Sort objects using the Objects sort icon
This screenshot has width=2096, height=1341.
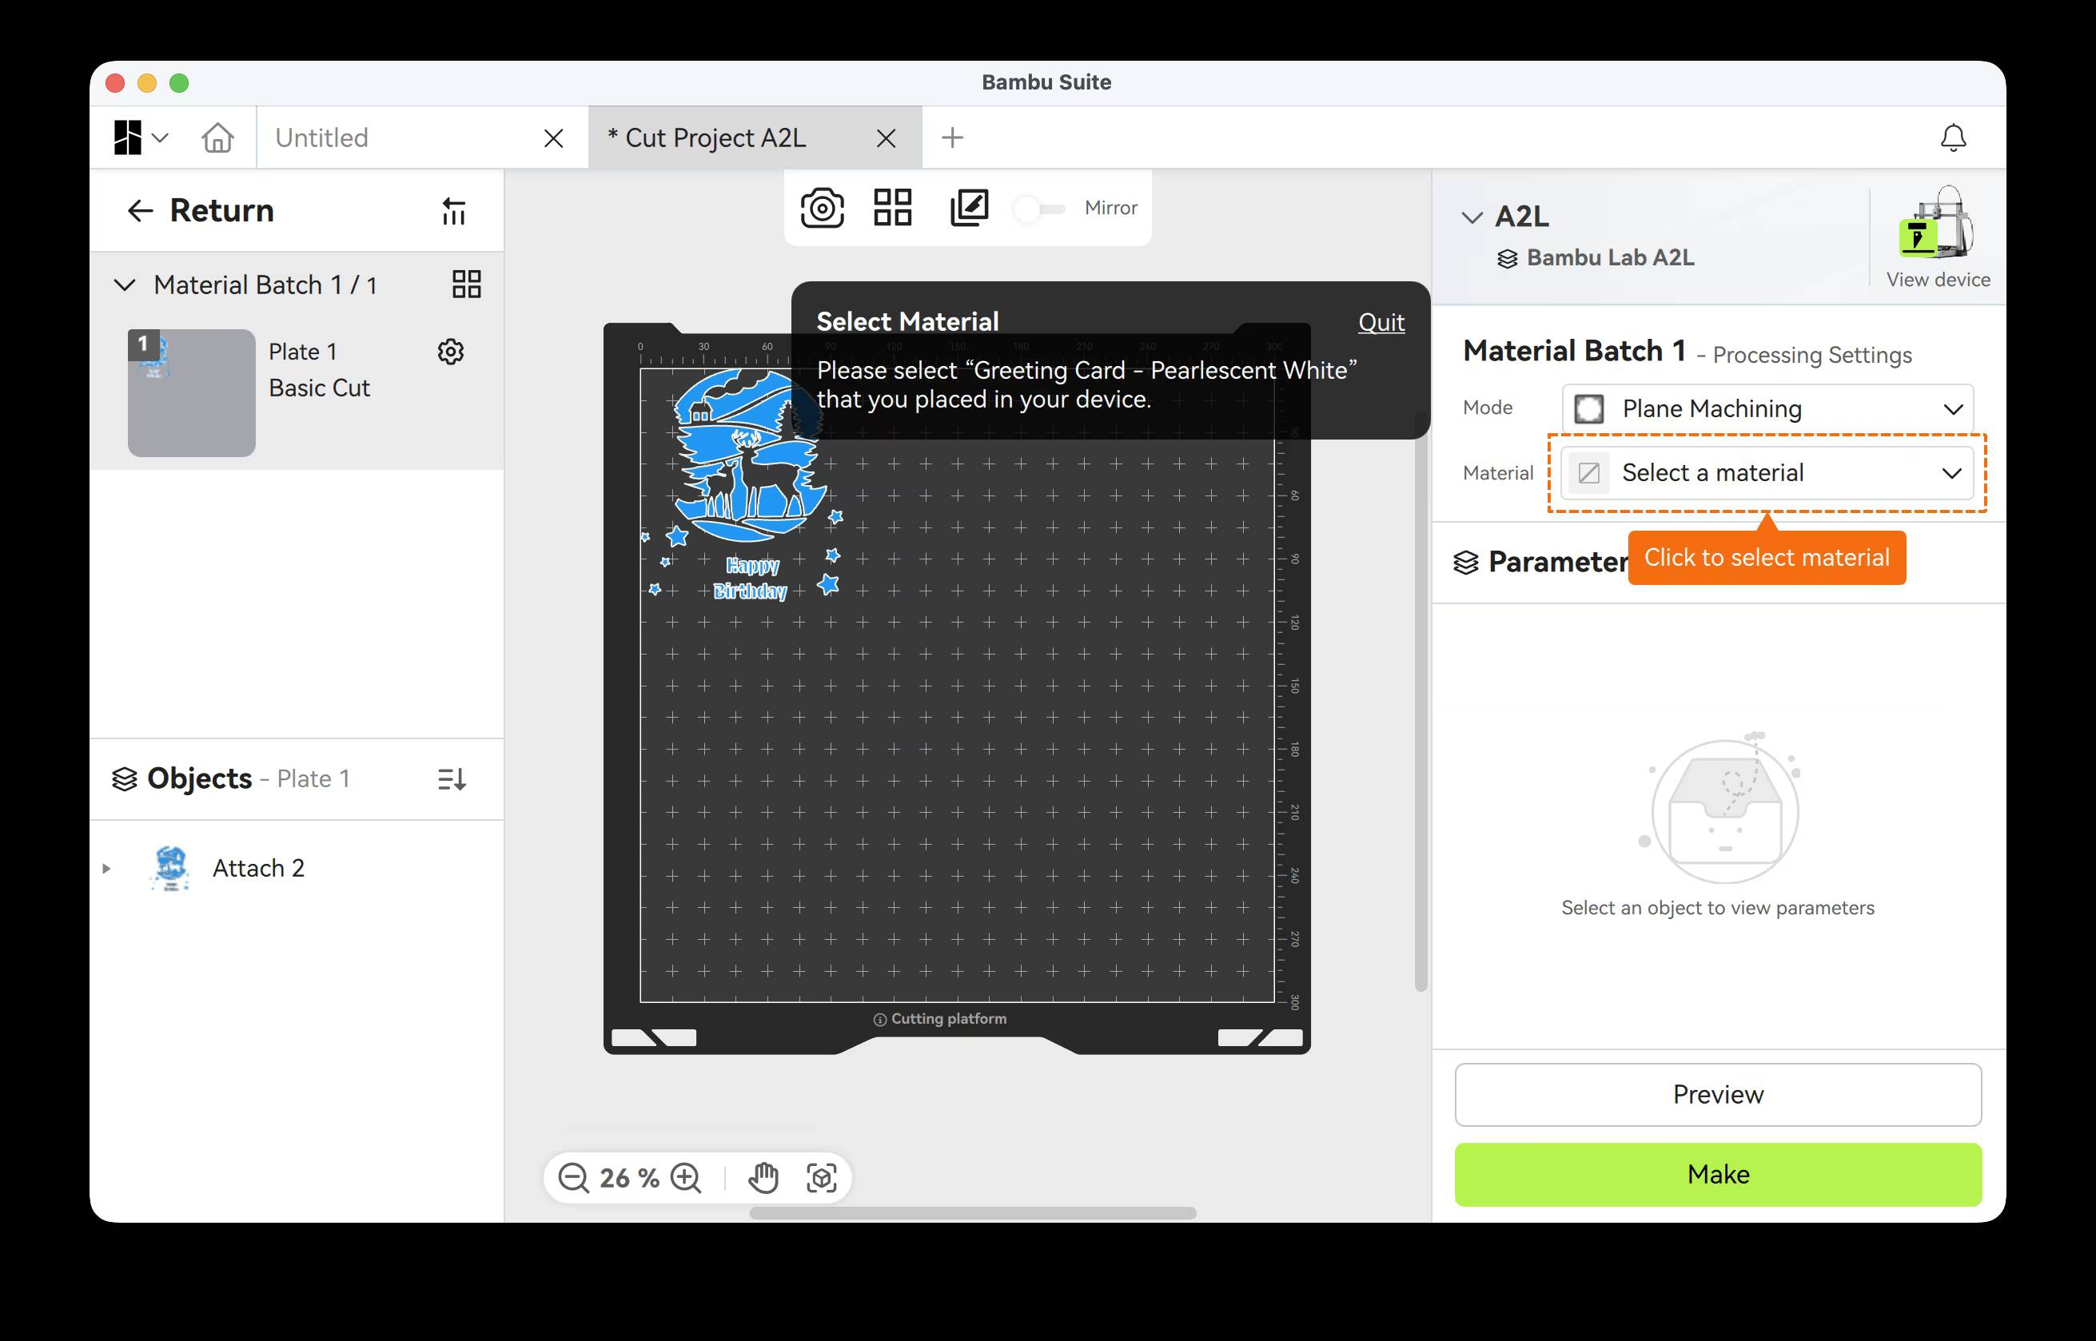452,779
